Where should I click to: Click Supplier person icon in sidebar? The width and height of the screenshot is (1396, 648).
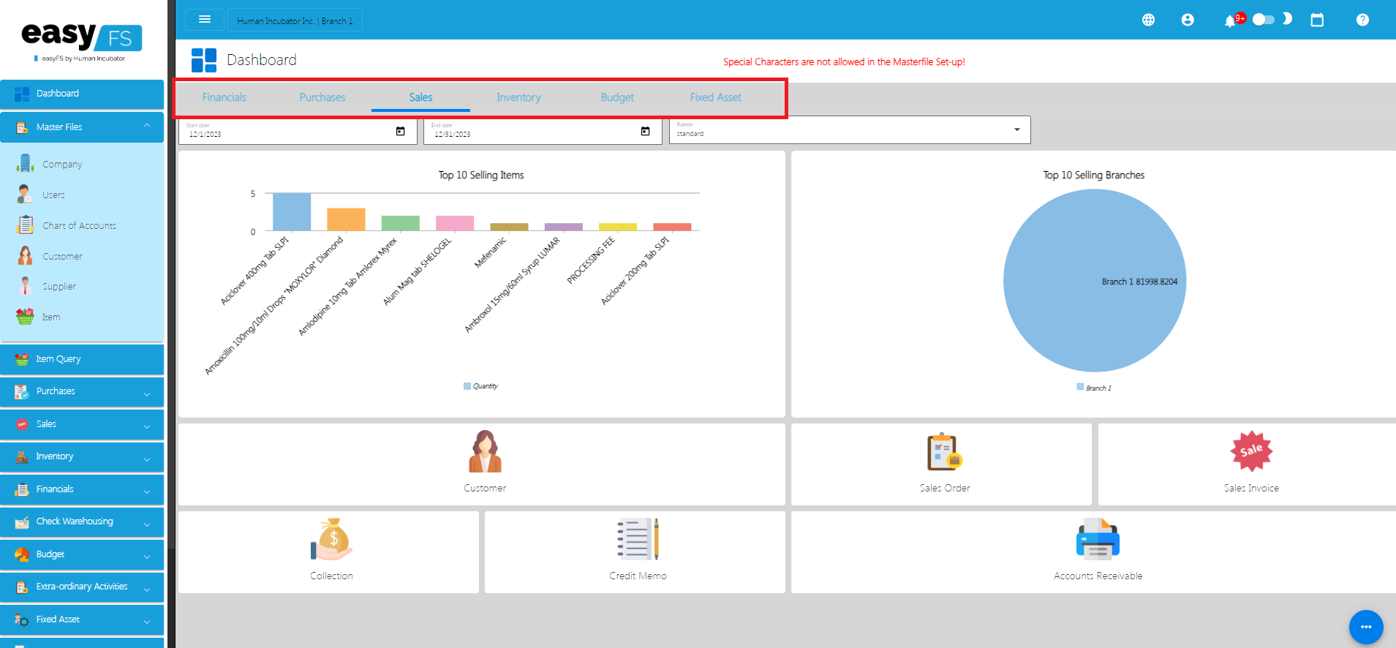coord(26,286)
